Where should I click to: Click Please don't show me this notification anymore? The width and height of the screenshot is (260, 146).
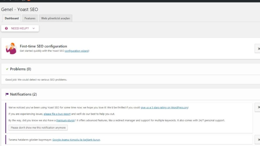tap(38, 128)
